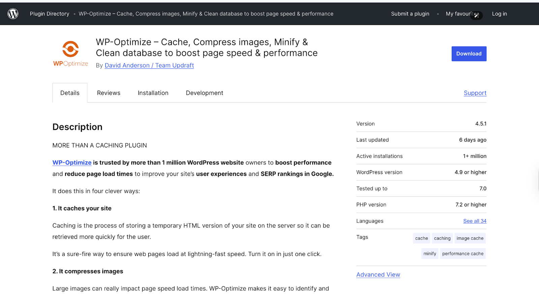Click the '2. It compresses images' heading
Screen dimensions: 539x294
[x=88, y=271]
